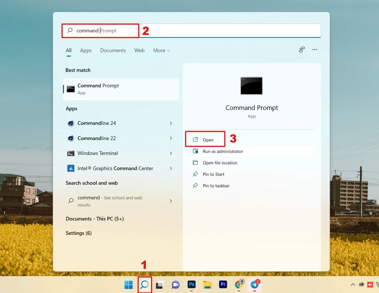The width and height of the screenshot is (379, 293).
Task: Click the 'Search school and web' heading
Action: click(92, 183)
